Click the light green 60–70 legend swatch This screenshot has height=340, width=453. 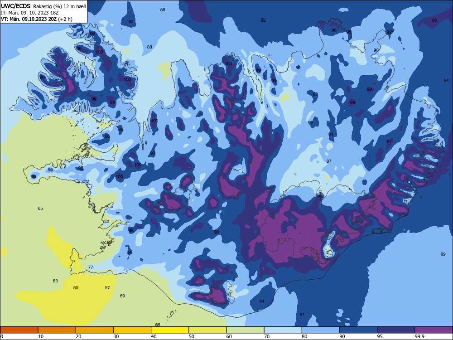point(245,330)
